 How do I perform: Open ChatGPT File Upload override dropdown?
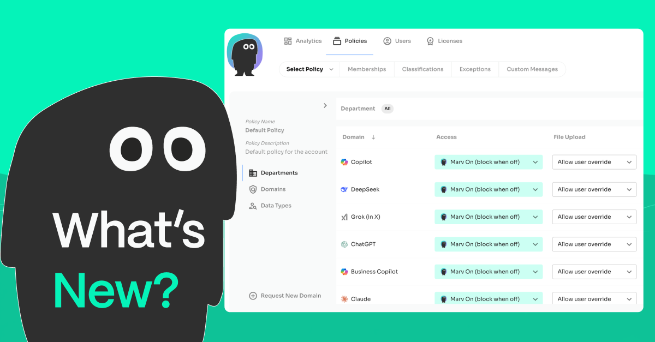tap(594, 244)
